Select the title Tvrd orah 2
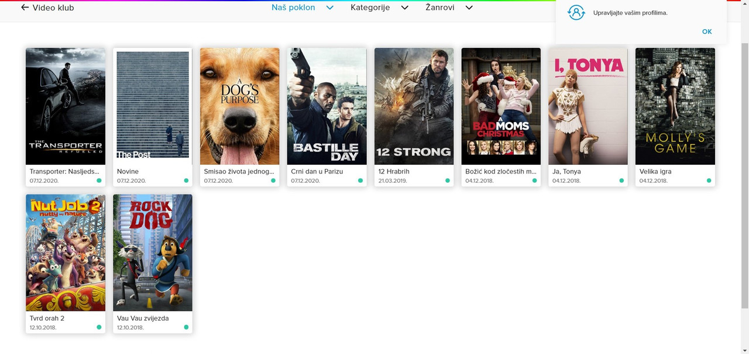 47,318
